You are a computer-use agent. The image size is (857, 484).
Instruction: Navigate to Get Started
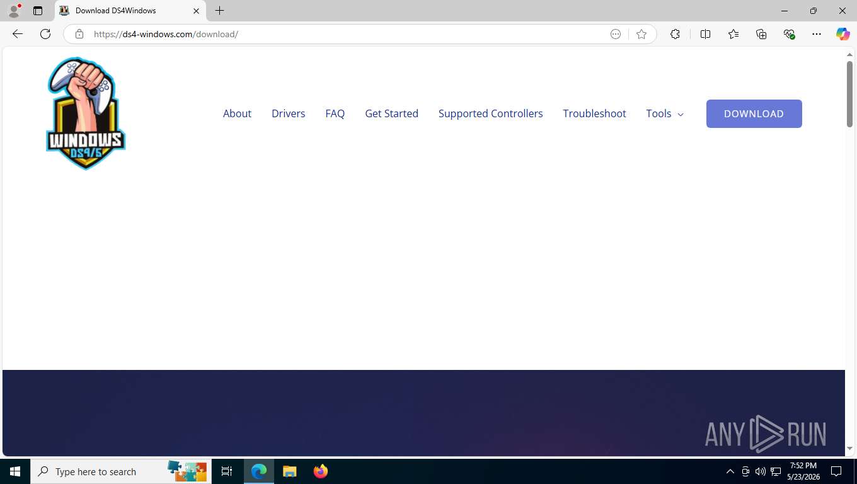pyautogui.click(x=391, y=113)
